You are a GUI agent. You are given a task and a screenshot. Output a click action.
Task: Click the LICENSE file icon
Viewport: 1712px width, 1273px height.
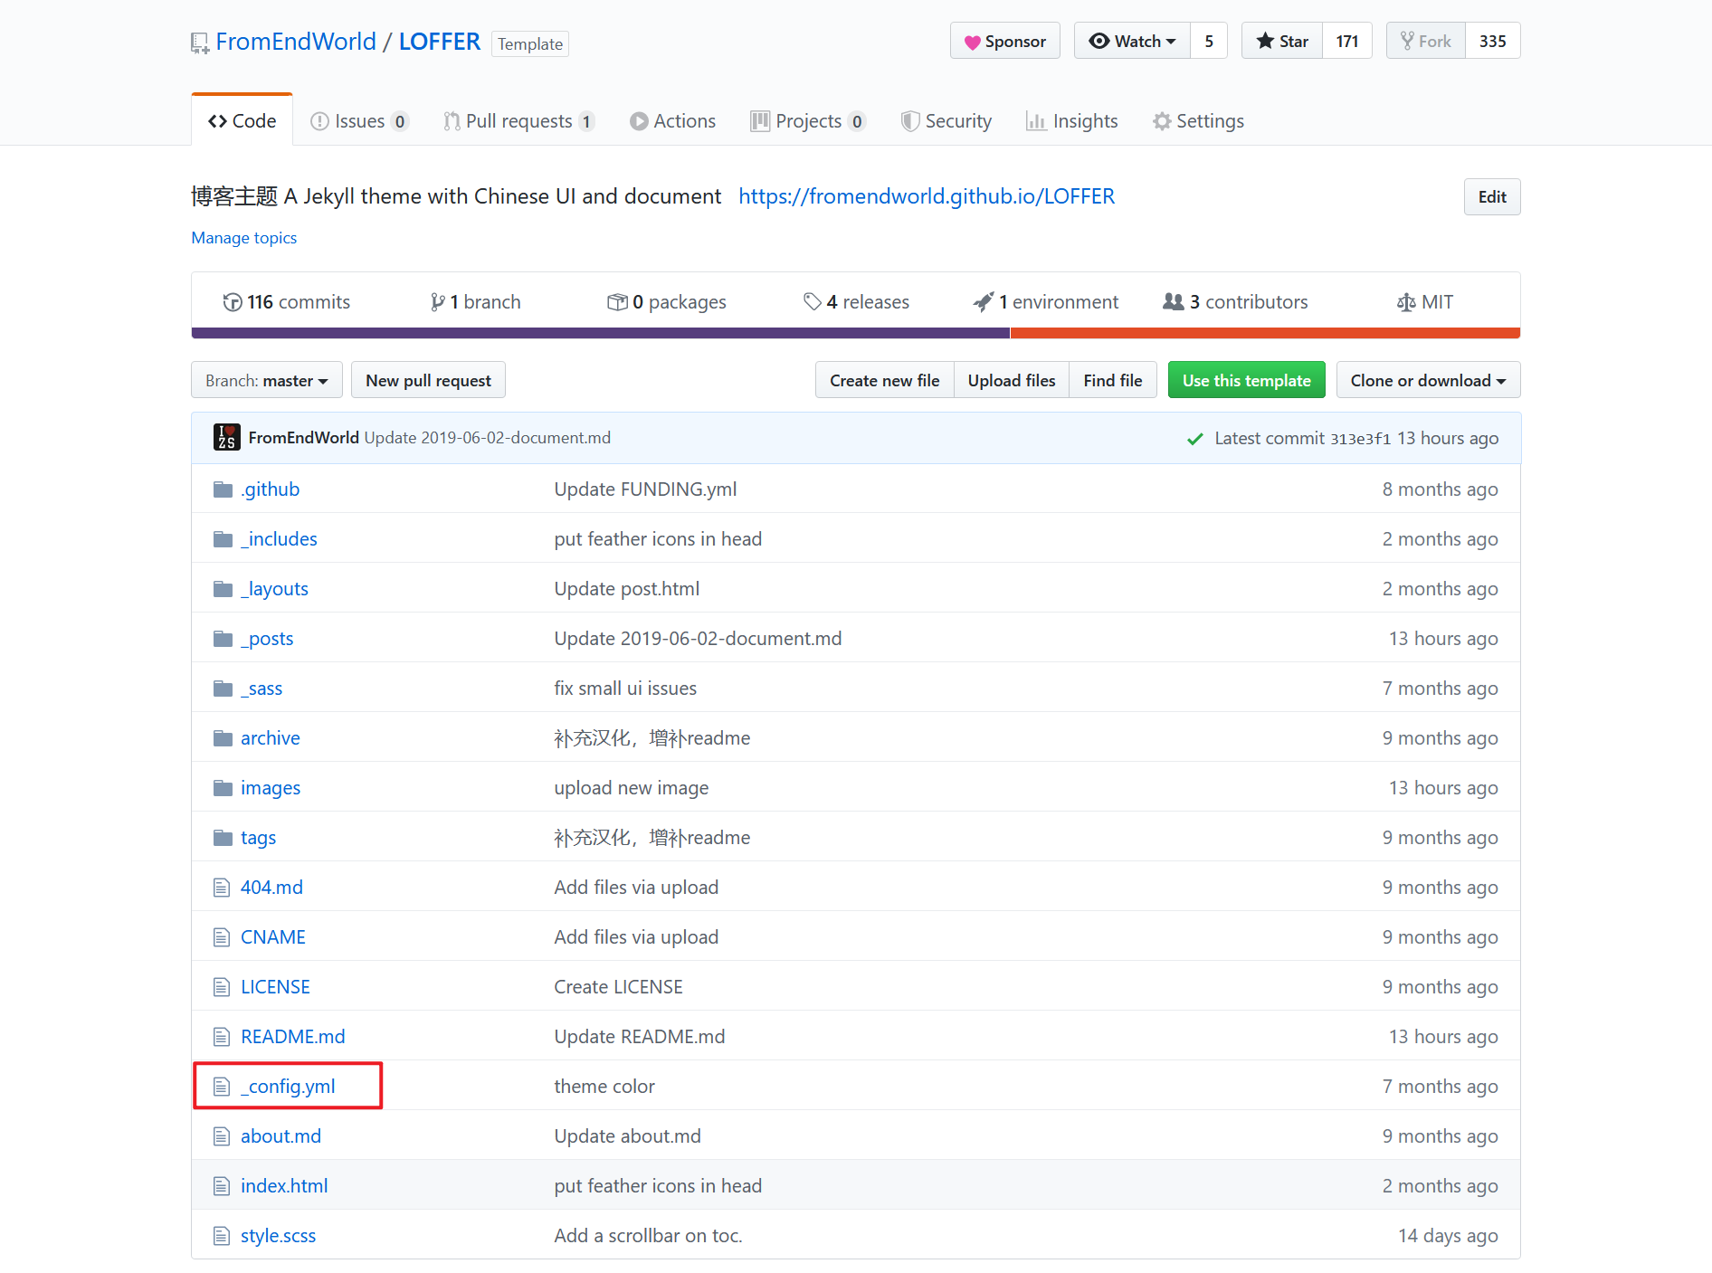222,987
